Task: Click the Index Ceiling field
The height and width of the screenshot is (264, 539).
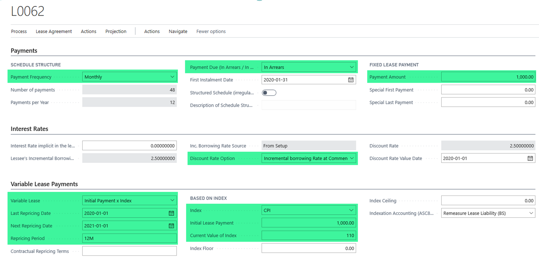Action: click(488, 201)
